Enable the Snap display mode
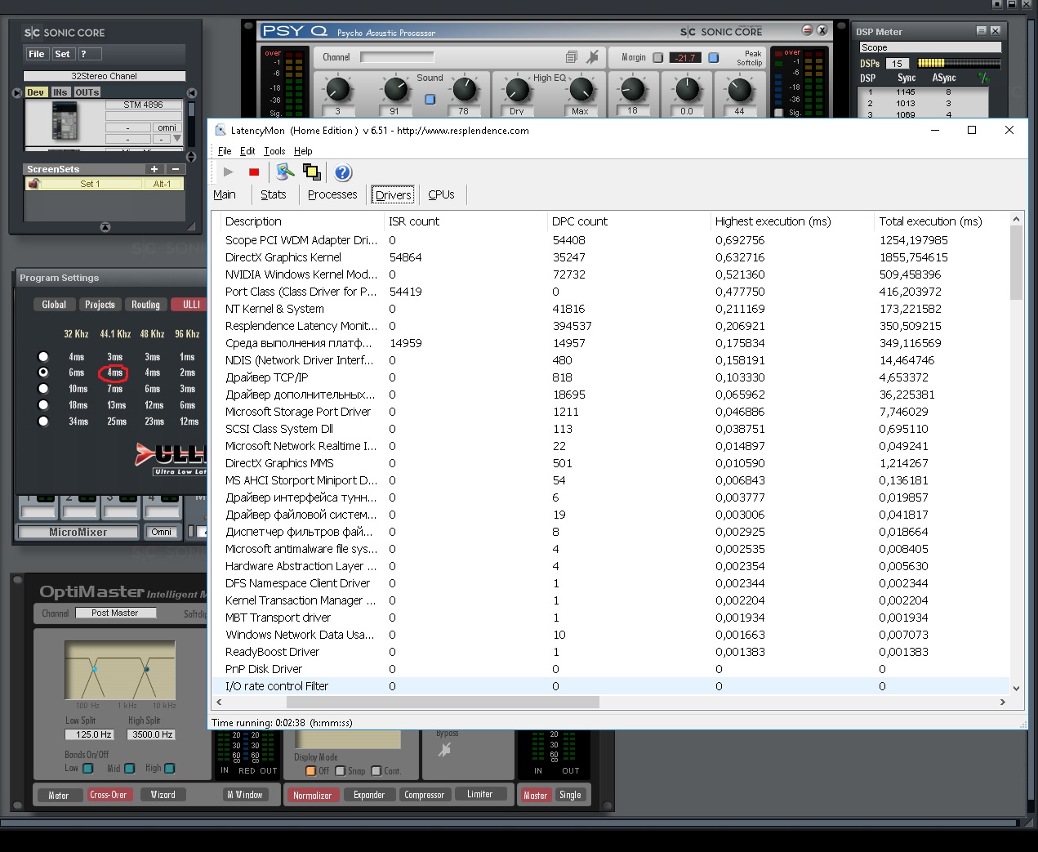Viewport: 1038px width, 852px height. click(x=341, y=771)
